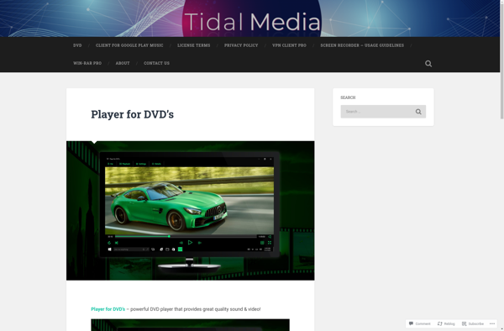The width and height of the screenshot is (504, 331).
Task: Open WIN-RAR PRO page
Action: (87, 63)
